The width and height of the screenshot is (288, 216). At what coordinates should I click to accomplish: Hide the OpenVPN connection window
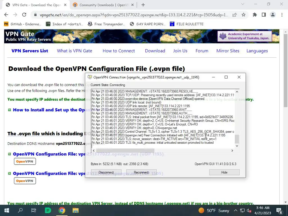(224, 172)
